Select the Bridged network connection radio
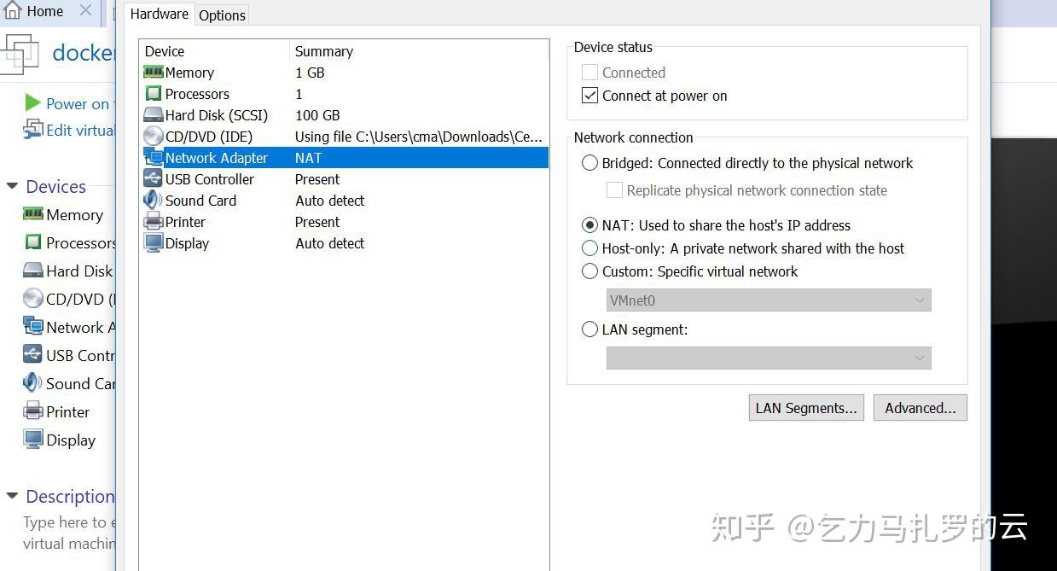The height and width of the screenshot is (571, 1057). pyautogui.click(x=589, y=163)
